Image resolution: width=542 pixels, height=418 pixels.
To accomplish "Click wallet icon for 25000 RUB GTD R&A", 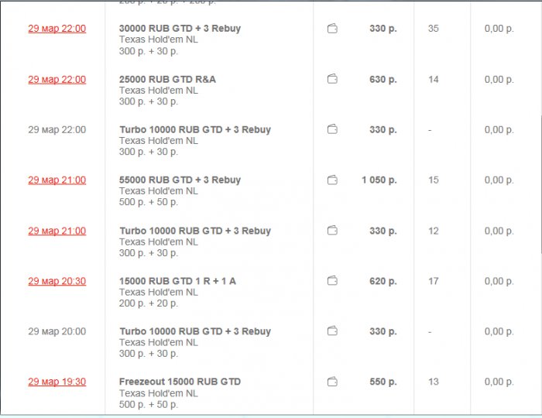I will click(332, 79).
